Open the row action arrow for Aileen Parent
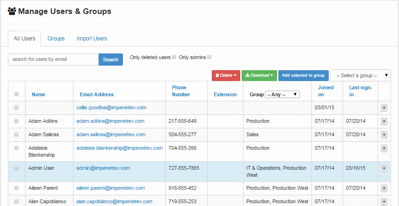 pyautogui.click(x=384, y=188)
